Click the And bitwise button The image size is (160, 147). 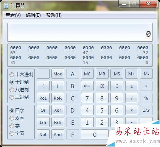[58, 134]
